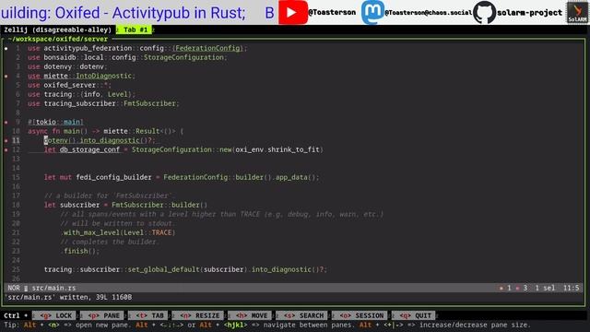Click StorageConfiguration on line 2
Image resolution: width=590 pixels, height=332 pixels.
(x=183, y=57)
